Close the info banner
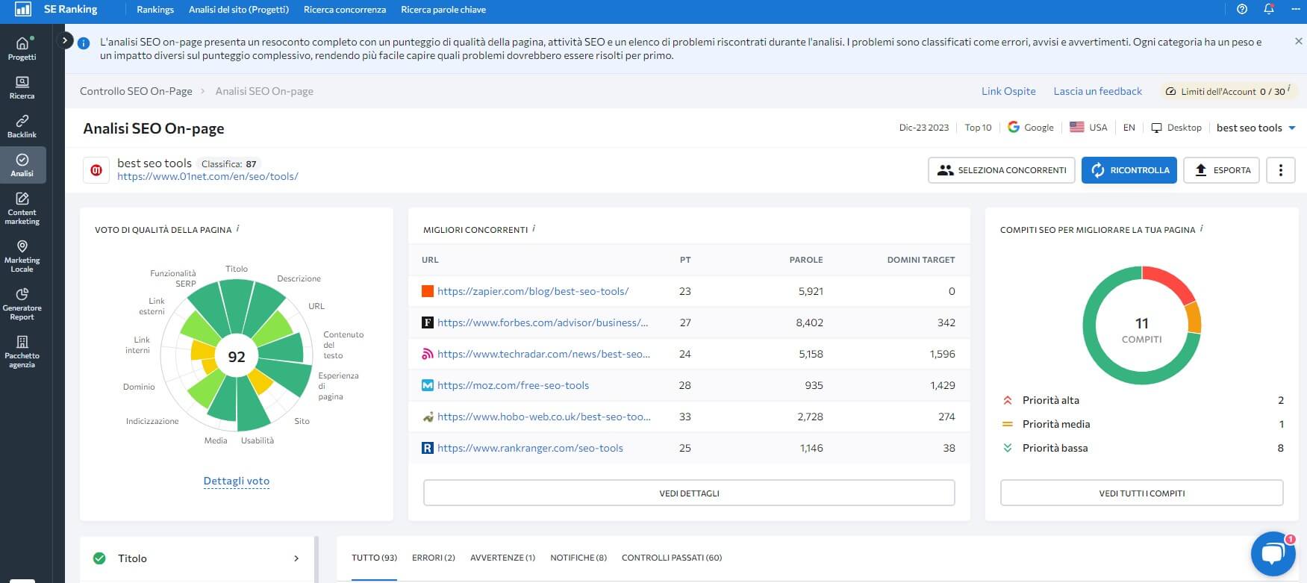 tap(1299, 42)
